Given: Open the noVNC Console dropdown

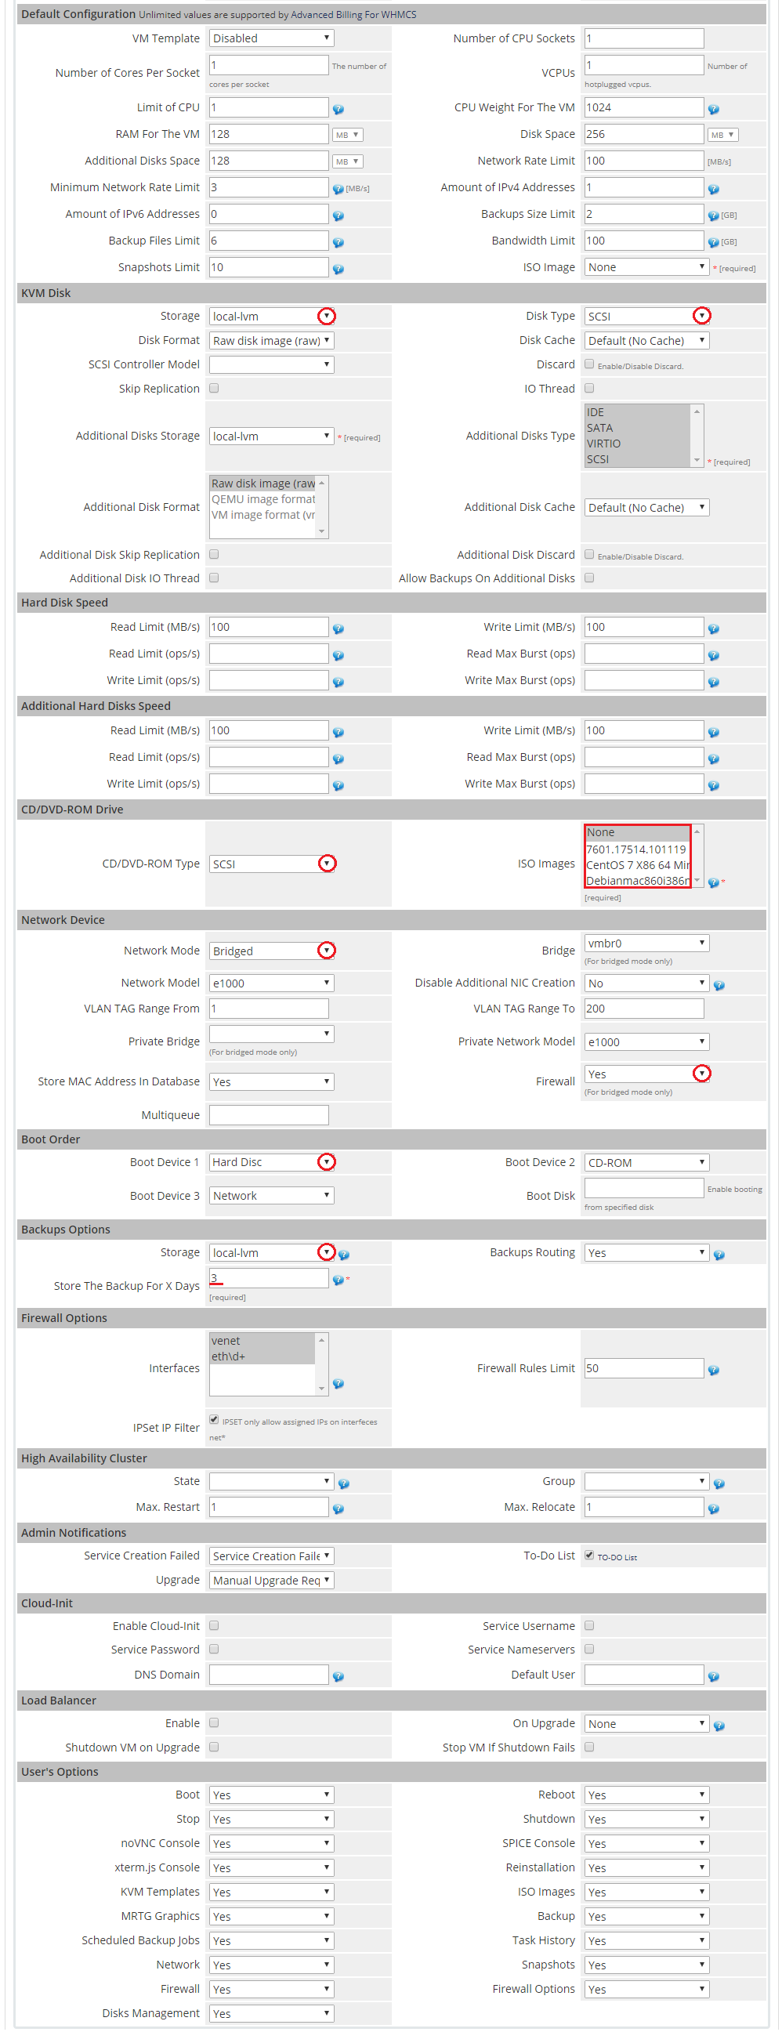Looking at the screenshot, I should pos(271,1844).
